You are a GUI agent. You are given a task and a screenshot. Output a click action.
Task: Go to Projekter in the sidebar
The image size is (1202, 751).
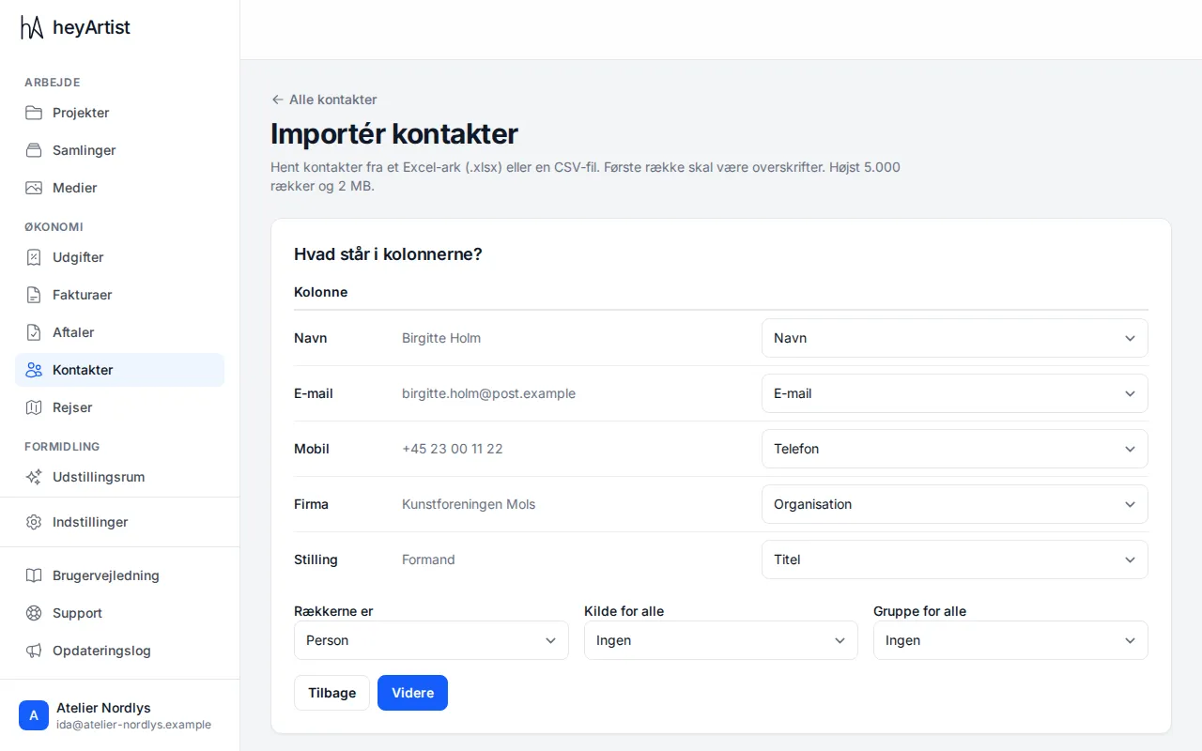[x=119, y=113]
